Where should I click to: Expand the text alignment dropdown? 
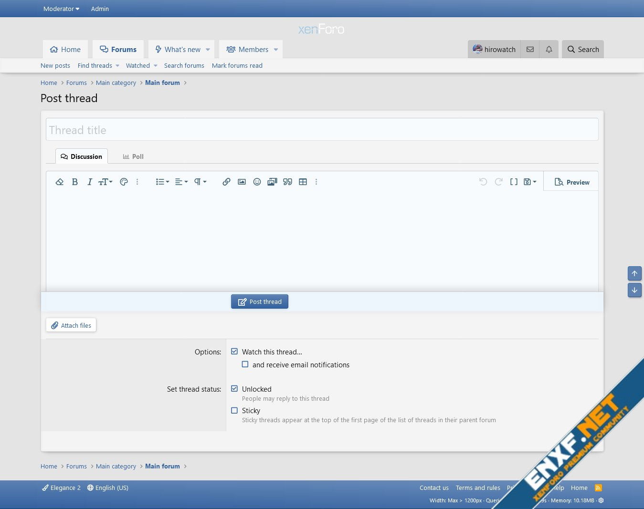click(181, 182)
